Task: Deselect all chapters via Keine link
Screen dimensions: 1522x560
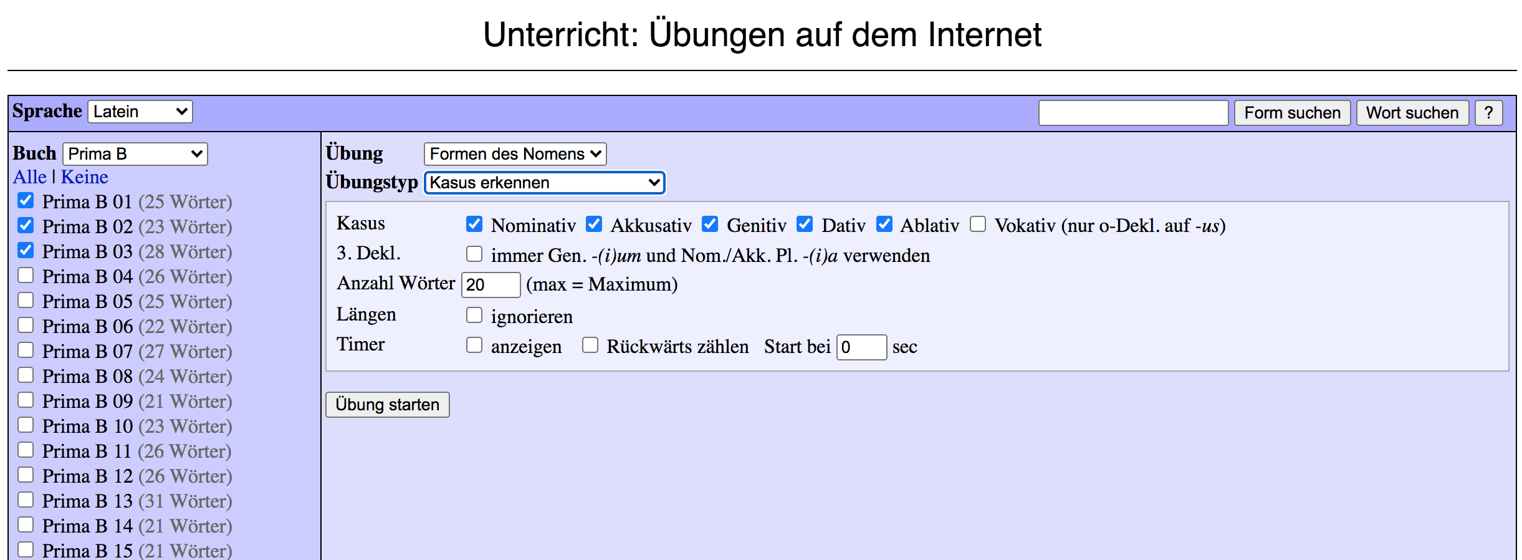Action: coord(84,177)
